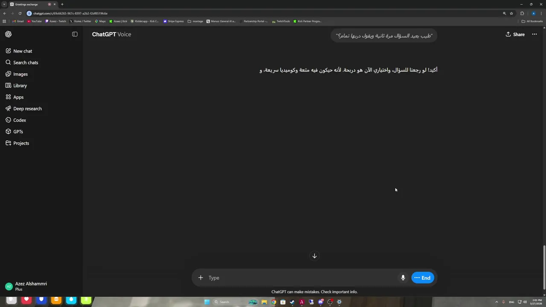Click the page vertical scrollbar thumb
Screen dimensions: 546x307
[544, 268]
